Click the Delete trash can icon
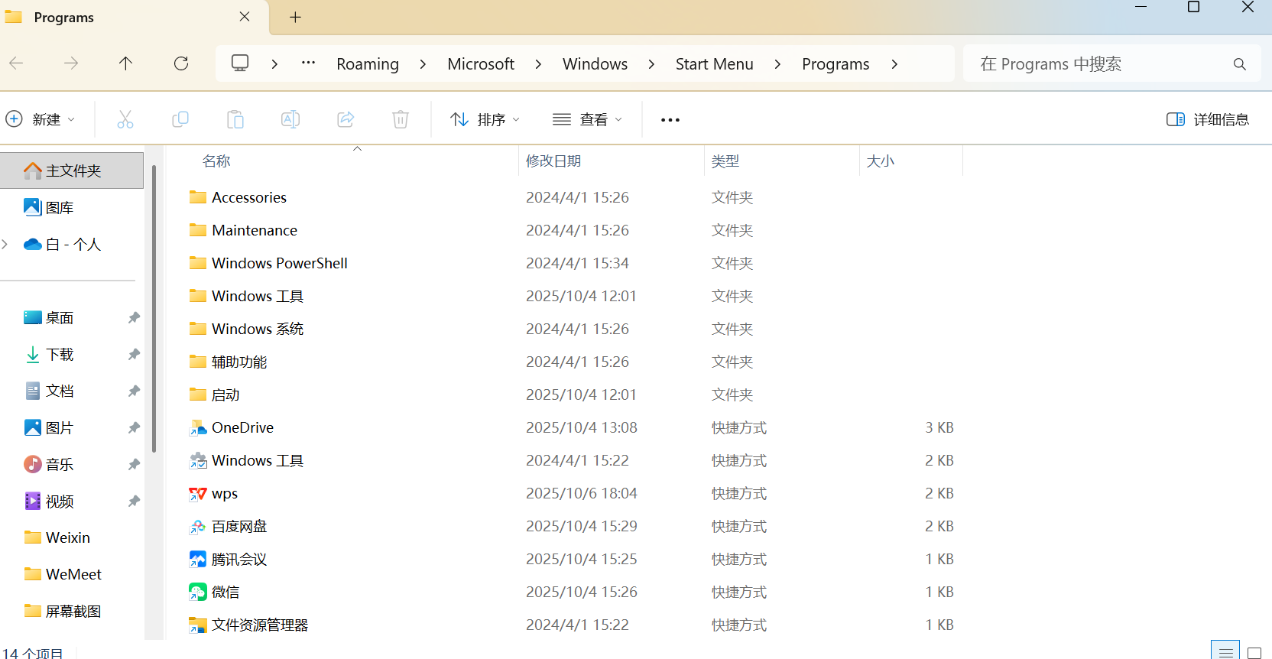 [401, 119]
